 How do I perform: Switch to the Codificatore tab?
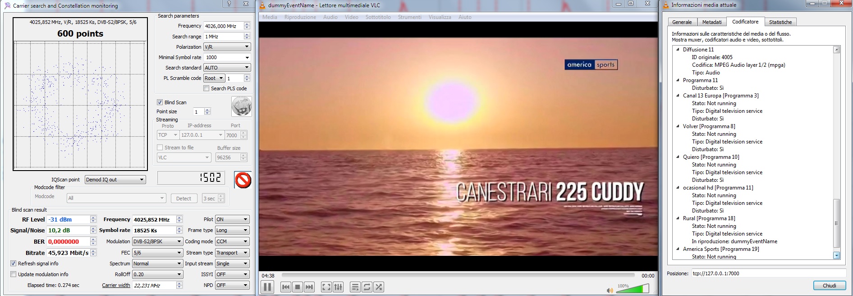[x=745, y=22]
